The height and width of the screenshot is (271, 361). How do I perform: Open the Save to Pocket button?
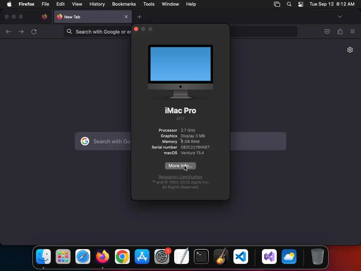327,31
